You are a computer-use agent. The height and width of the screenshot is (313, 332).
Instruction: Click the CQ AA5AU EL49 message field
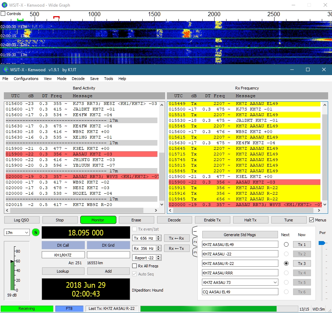point(240,292)
